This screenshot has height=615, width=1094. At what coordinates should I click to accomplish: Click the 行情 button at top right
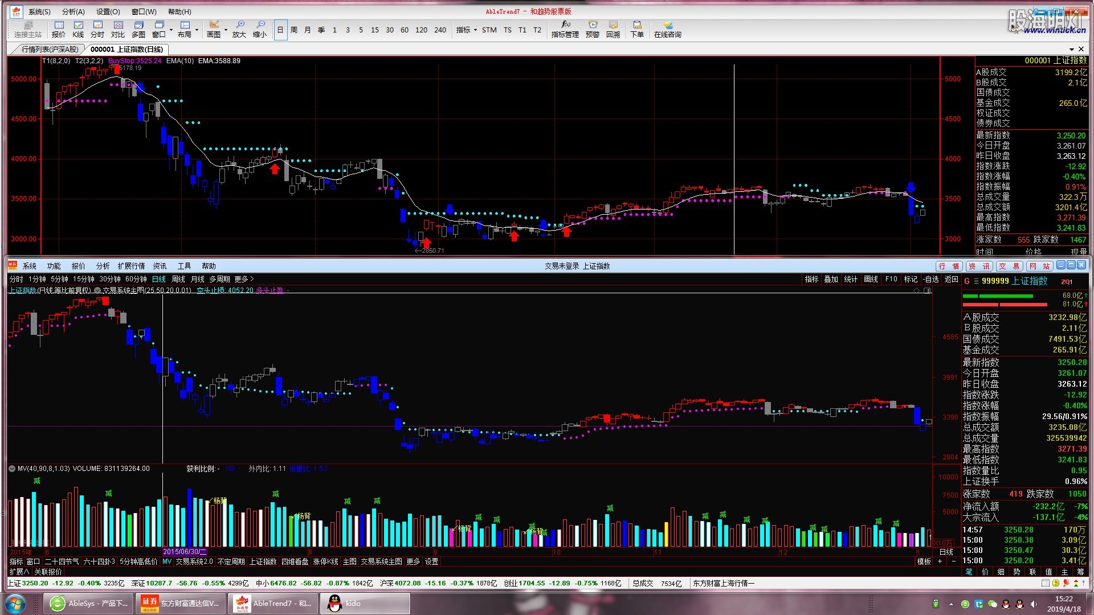click(x=949, y=266)
